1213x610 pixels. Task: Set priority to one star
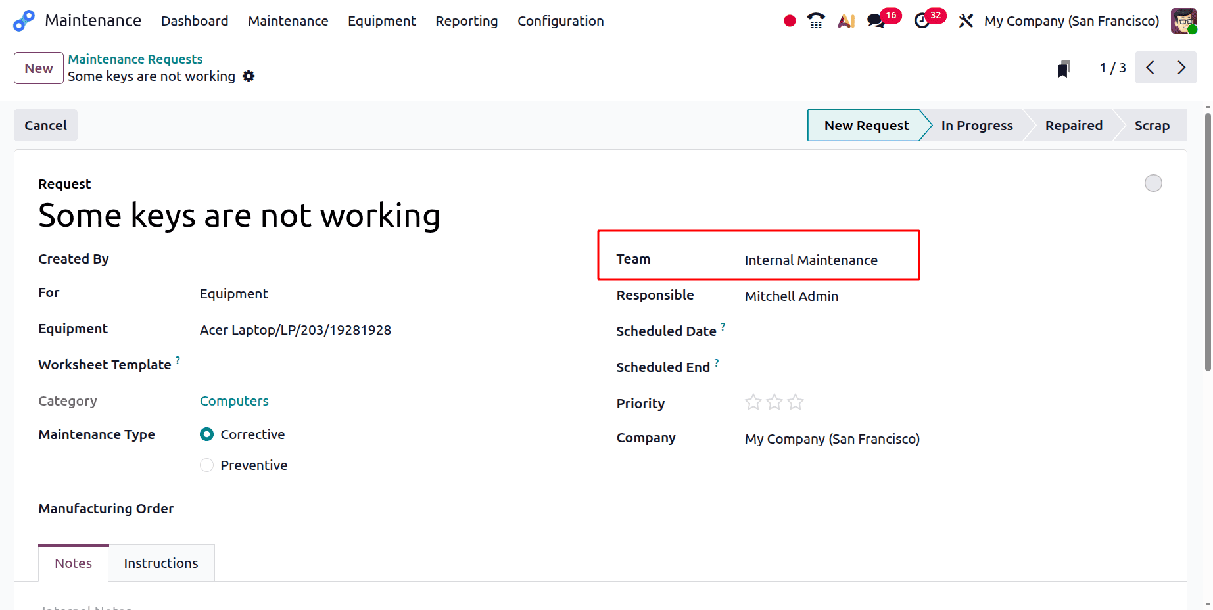point(753,402)
